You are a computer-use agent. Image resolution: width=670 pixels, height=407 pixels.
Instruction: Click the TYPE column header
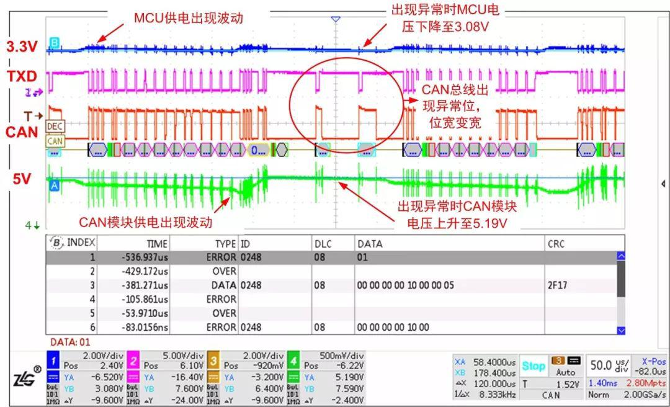[225, 244]
